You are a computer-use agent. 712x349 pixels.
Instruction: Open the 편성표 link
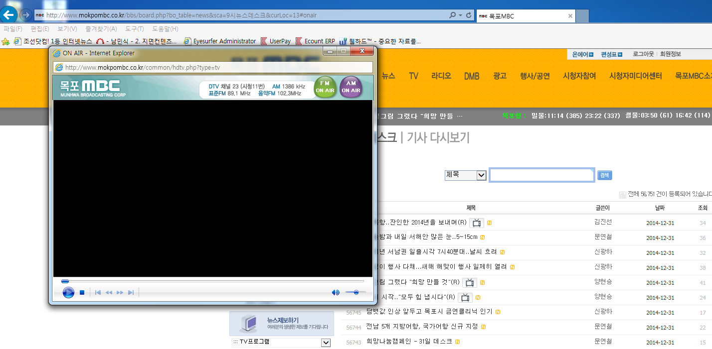[611, 54]
